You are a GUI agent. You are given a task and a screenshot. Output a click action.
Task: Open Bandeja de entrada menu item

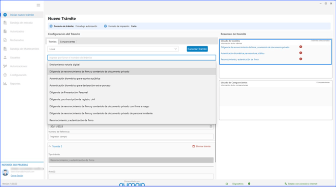pos(21,23)
